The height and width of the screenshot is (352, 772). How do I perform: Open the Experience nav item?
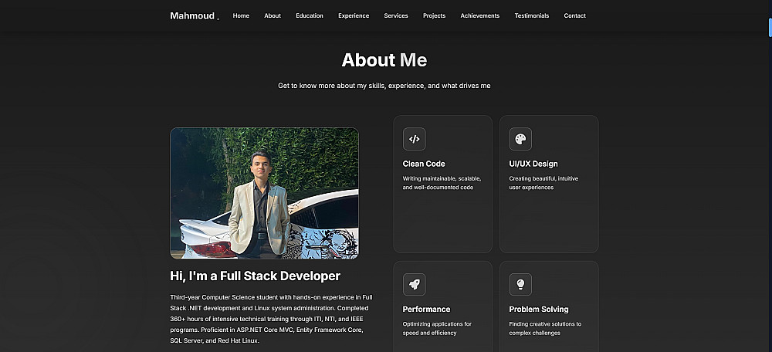coord(354,15)
